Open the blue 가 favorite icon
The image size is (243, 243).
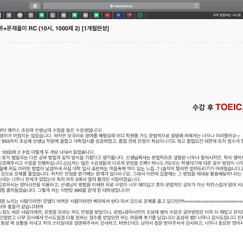pos(118,15)
